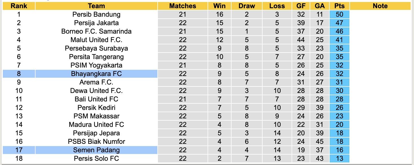Image resolution: width=414 pixels, height=165 pixels.
Task: Click the Rank column header
Action: point(19,6)
